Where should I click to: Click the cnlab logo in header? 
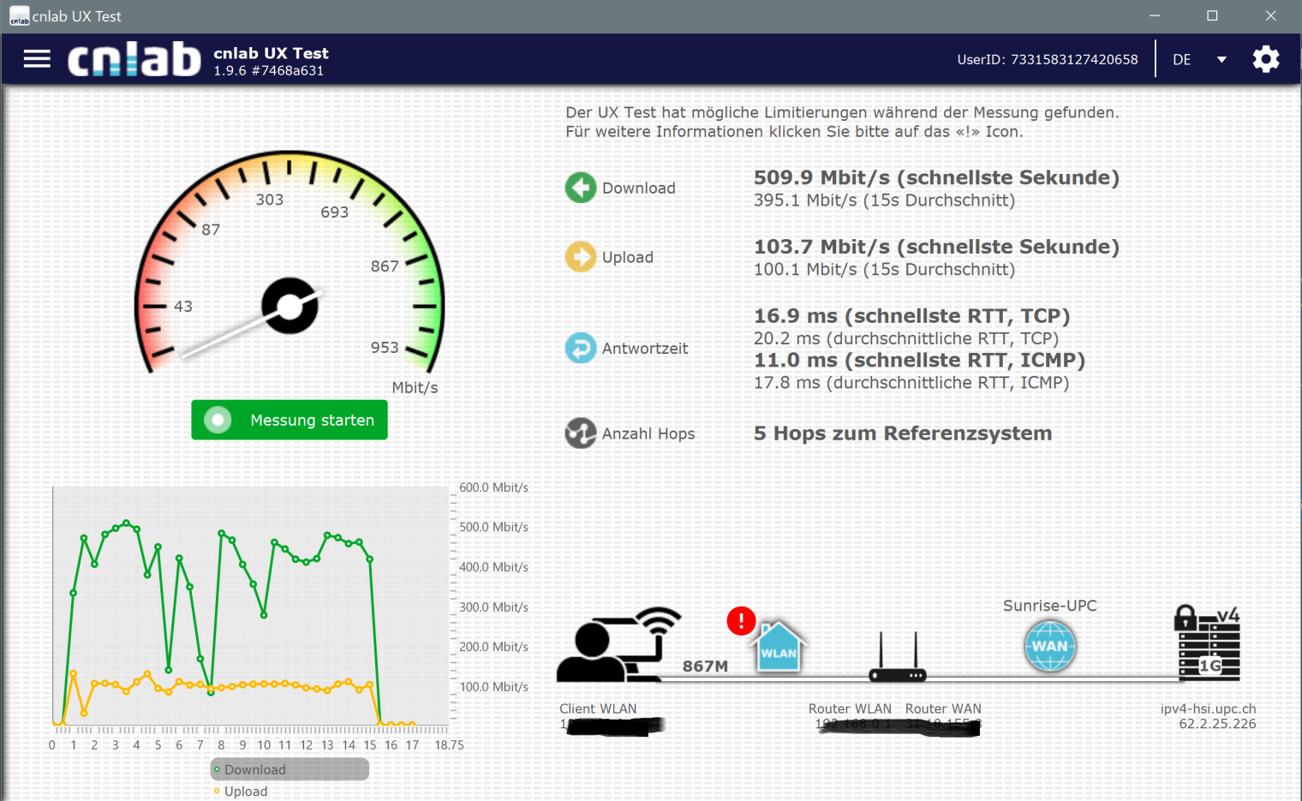point(134,59)
